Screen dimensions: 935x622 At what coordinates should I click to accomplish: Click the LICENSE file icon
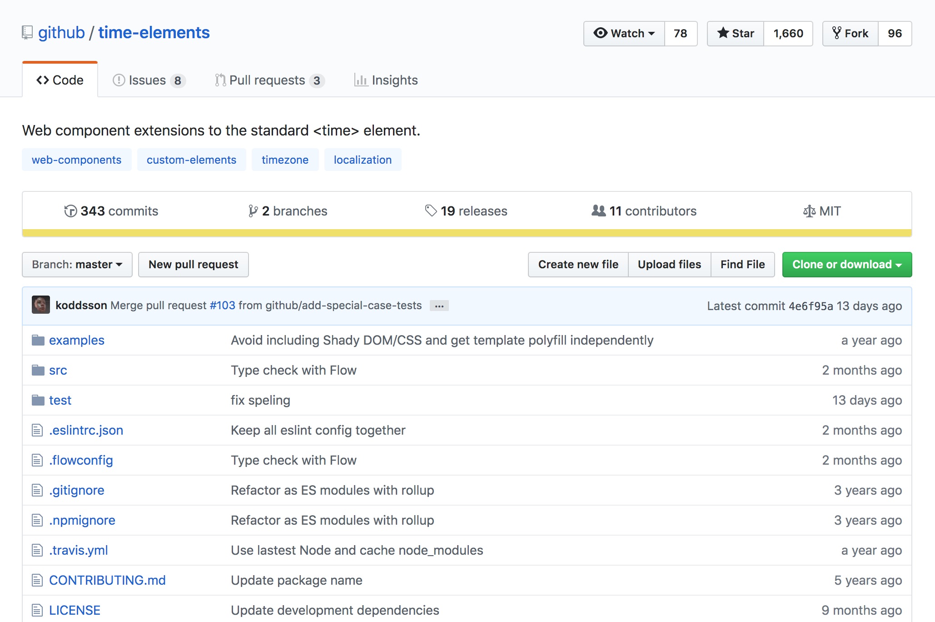(37, 610)
